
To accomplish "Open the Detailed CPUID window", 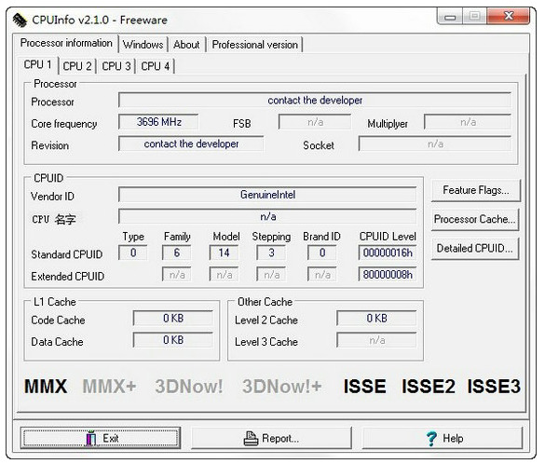I will (475, 248).
